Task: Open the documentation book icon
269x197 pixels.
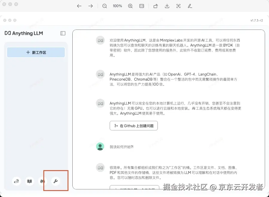Action: tap(30, 181)
